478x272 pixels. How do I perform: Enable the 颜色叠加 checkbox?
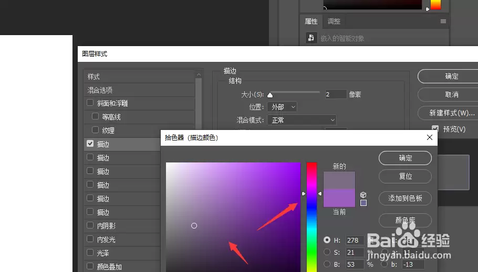tap(90, 266)
